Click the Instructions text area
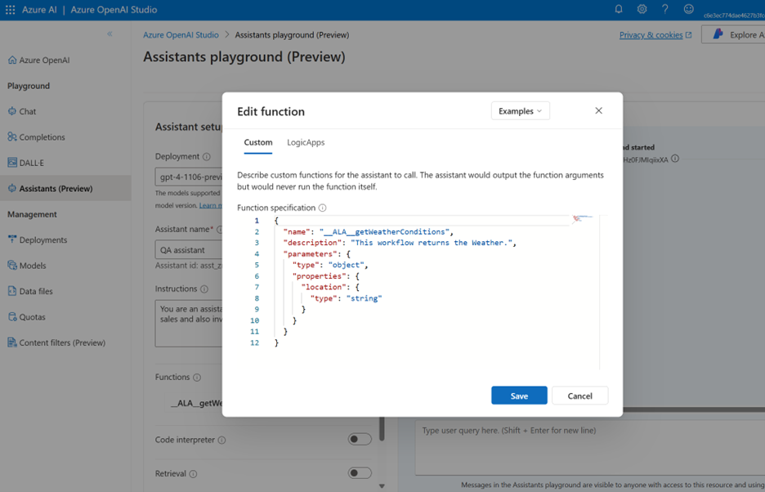The width and height of the screenshot is (765, 492). pos(189,324)
